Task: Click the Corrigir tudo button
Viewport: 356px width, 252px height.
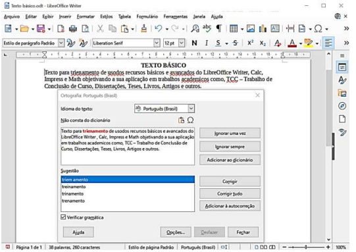Action: [x=230, y=193]
